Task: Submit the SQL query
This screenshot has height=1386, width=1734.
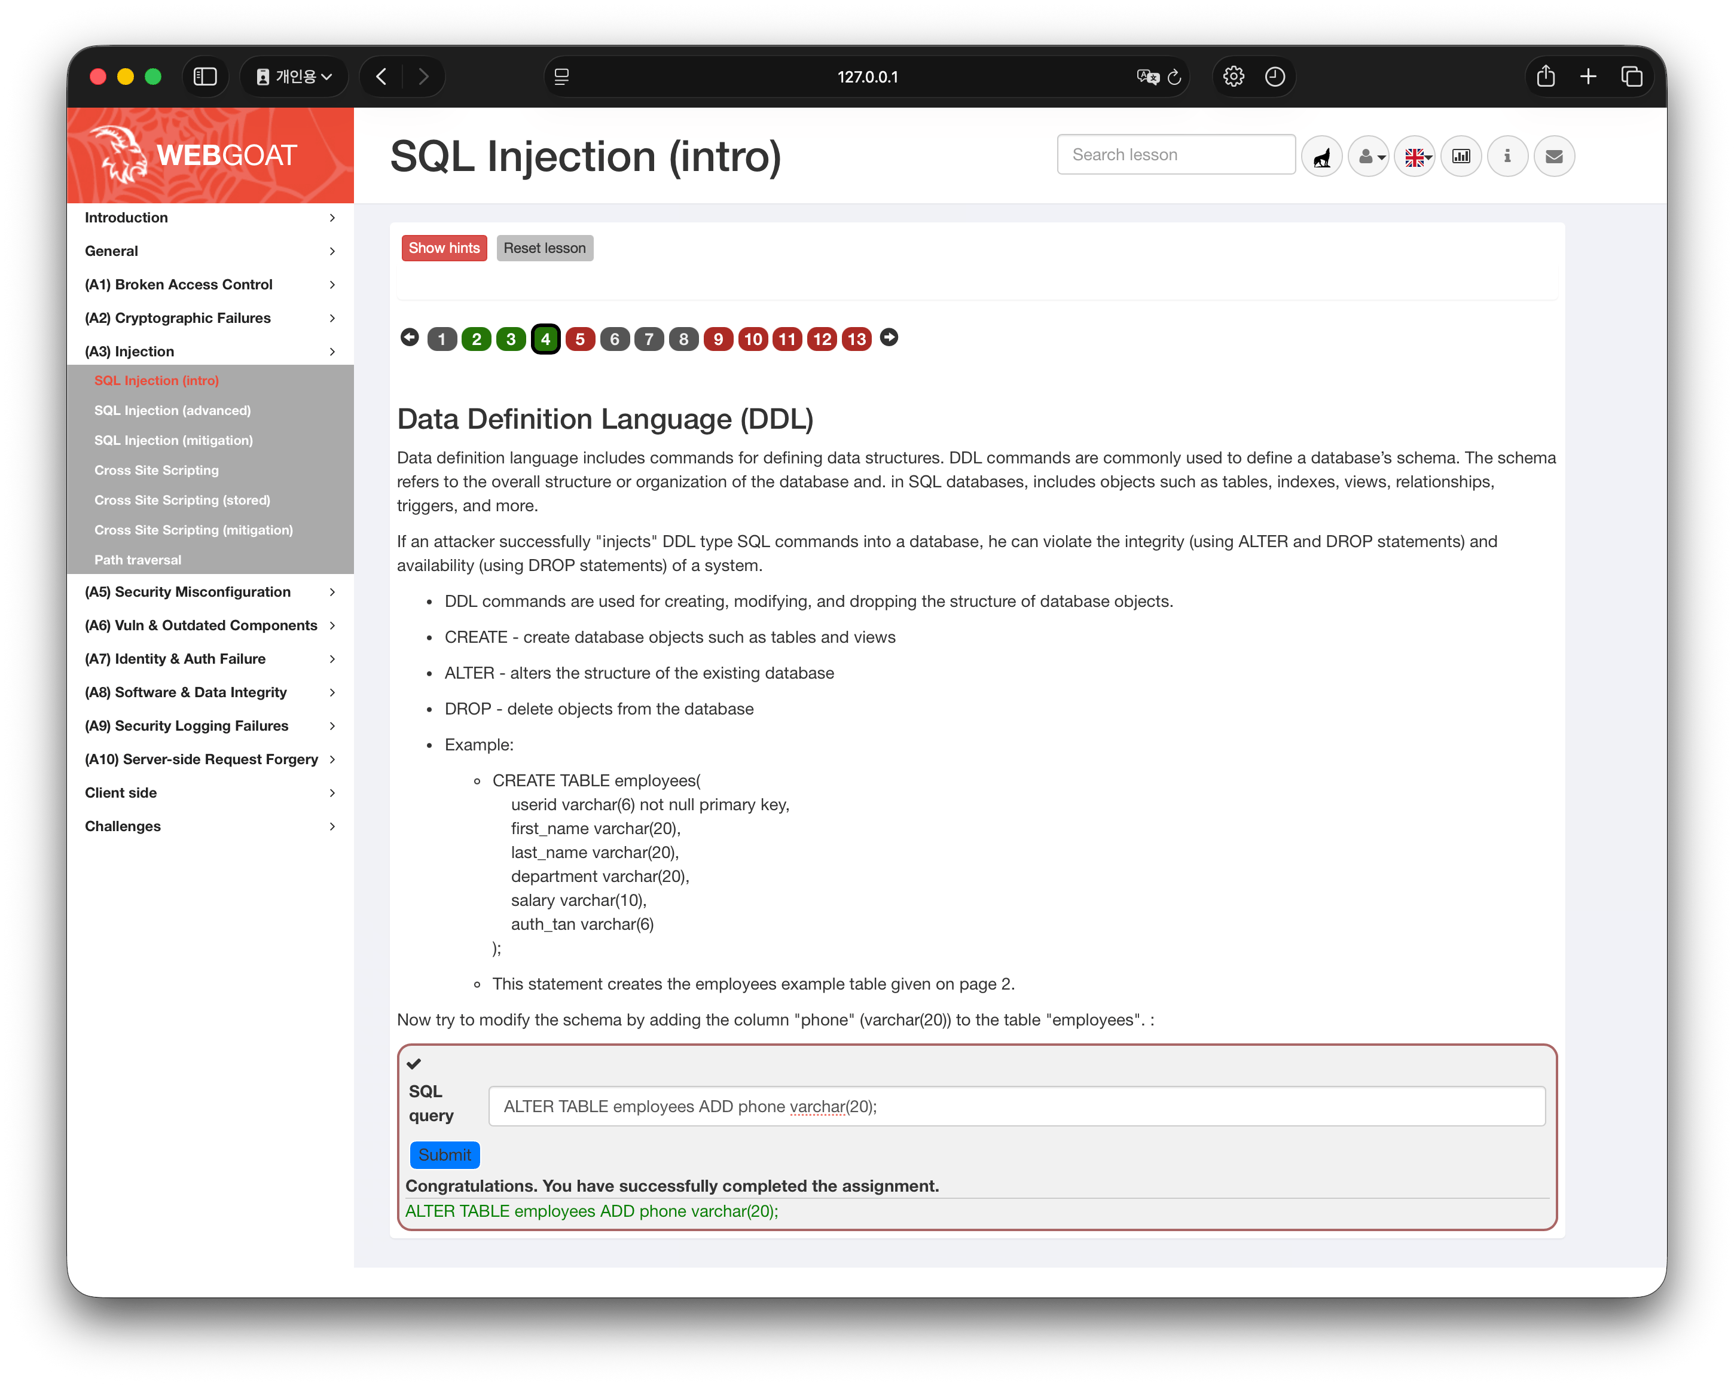Action: coord(444,1155)
